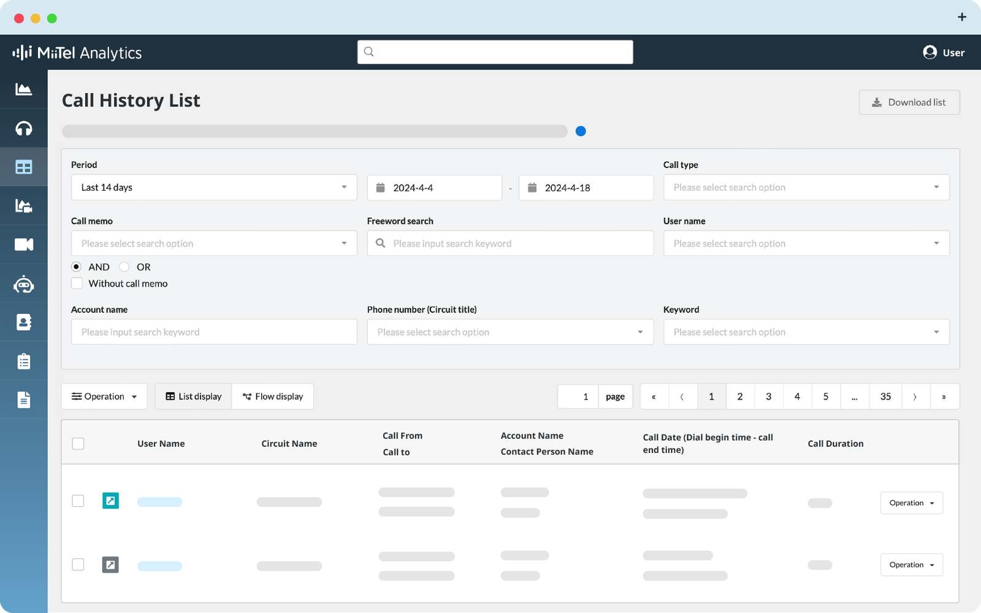
Task: Click the area chart icon in the sidebar
Action: (x=23, y=89)
